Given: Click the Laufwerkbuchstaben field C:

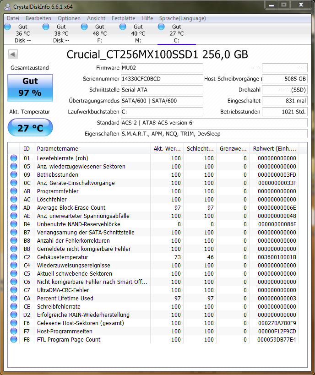Looking at the screenshot, I should (162, 112).
